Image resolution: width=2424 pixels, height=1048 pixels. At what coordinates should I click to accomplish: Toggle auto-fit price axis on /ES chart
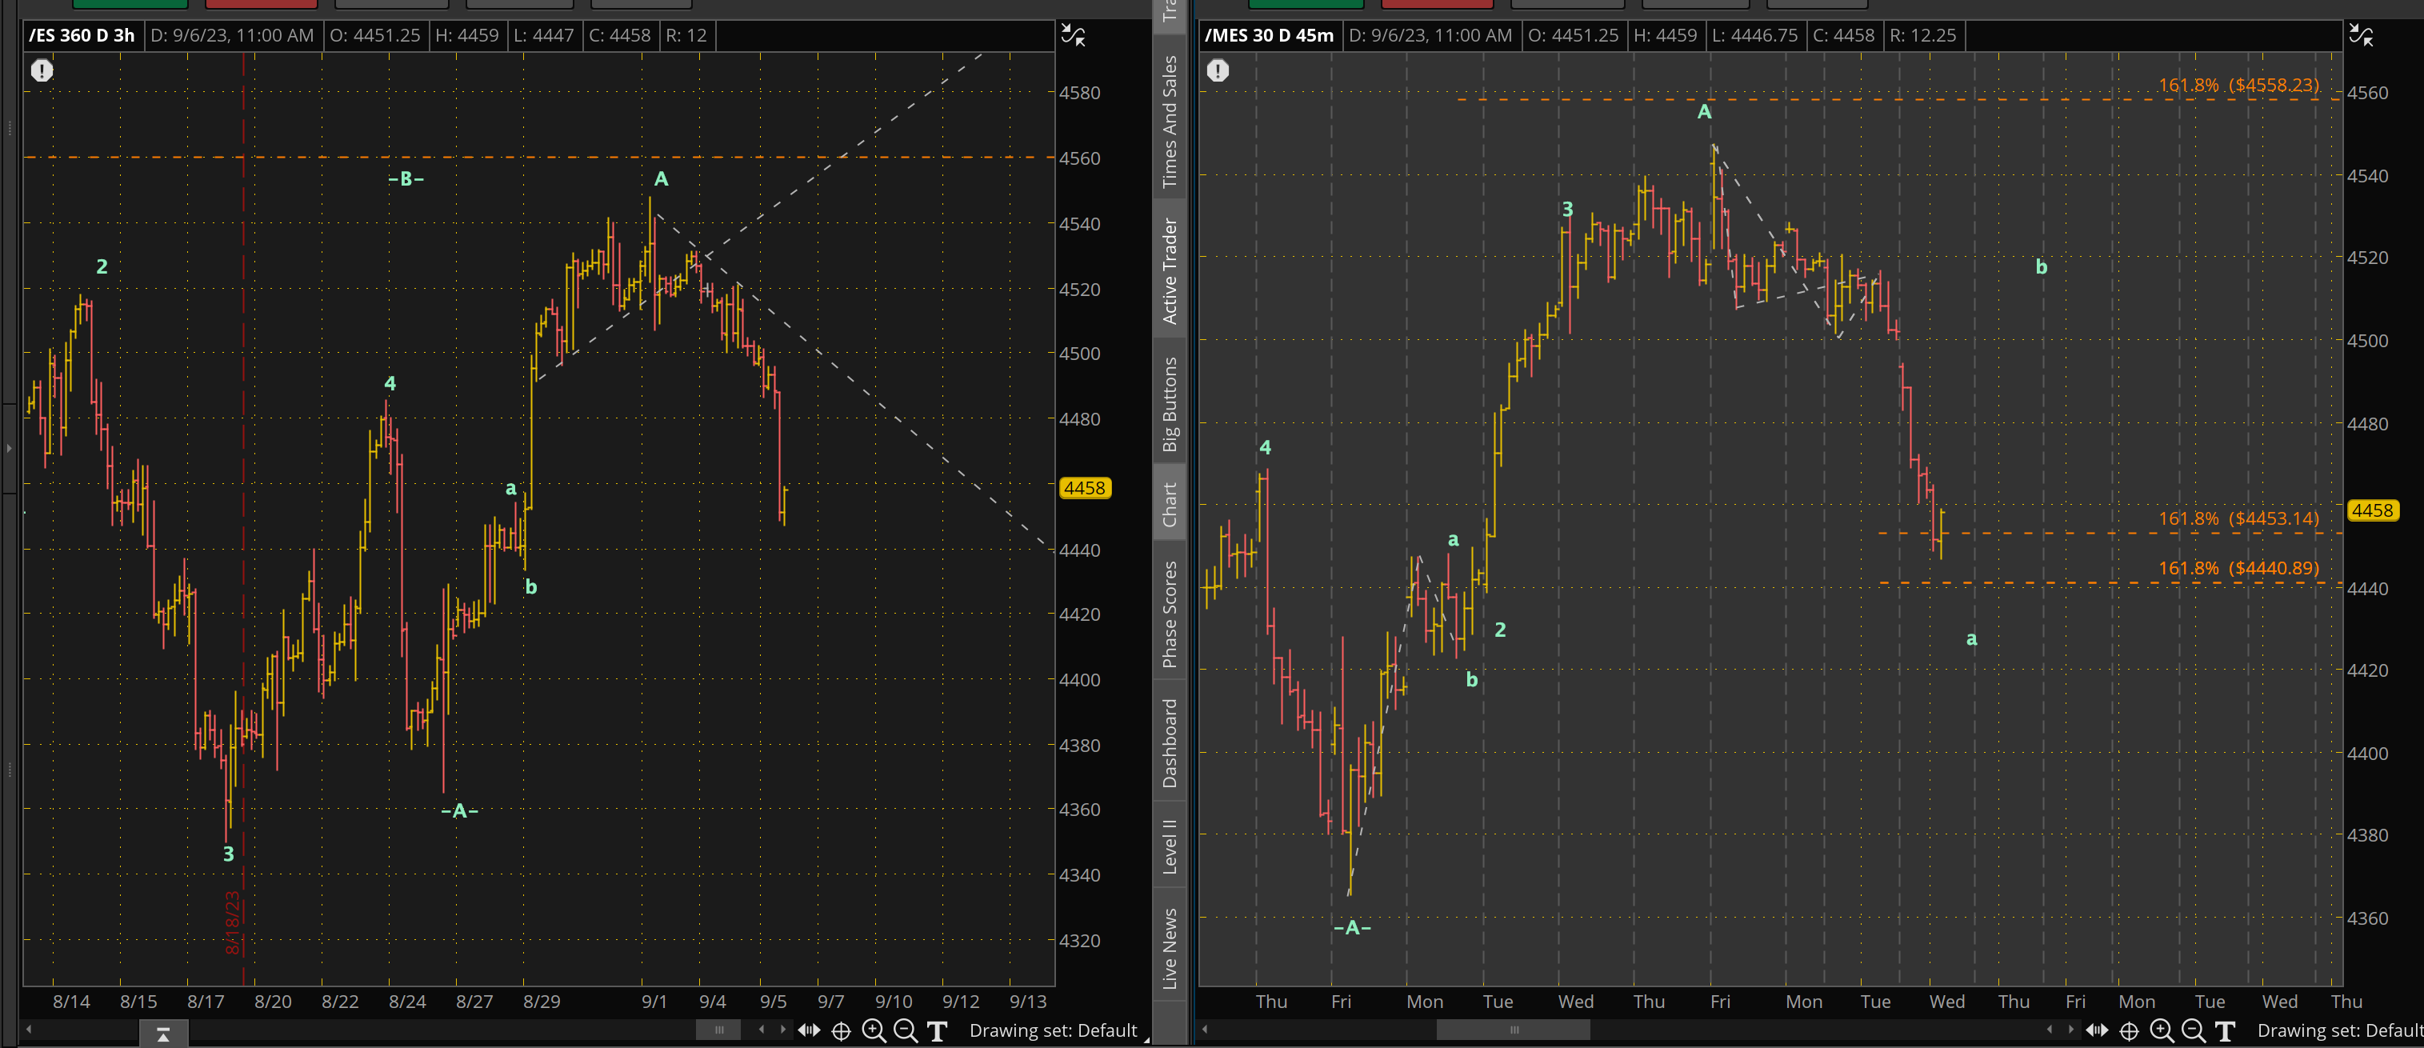pyautogui.click(x=1074, y=36)
